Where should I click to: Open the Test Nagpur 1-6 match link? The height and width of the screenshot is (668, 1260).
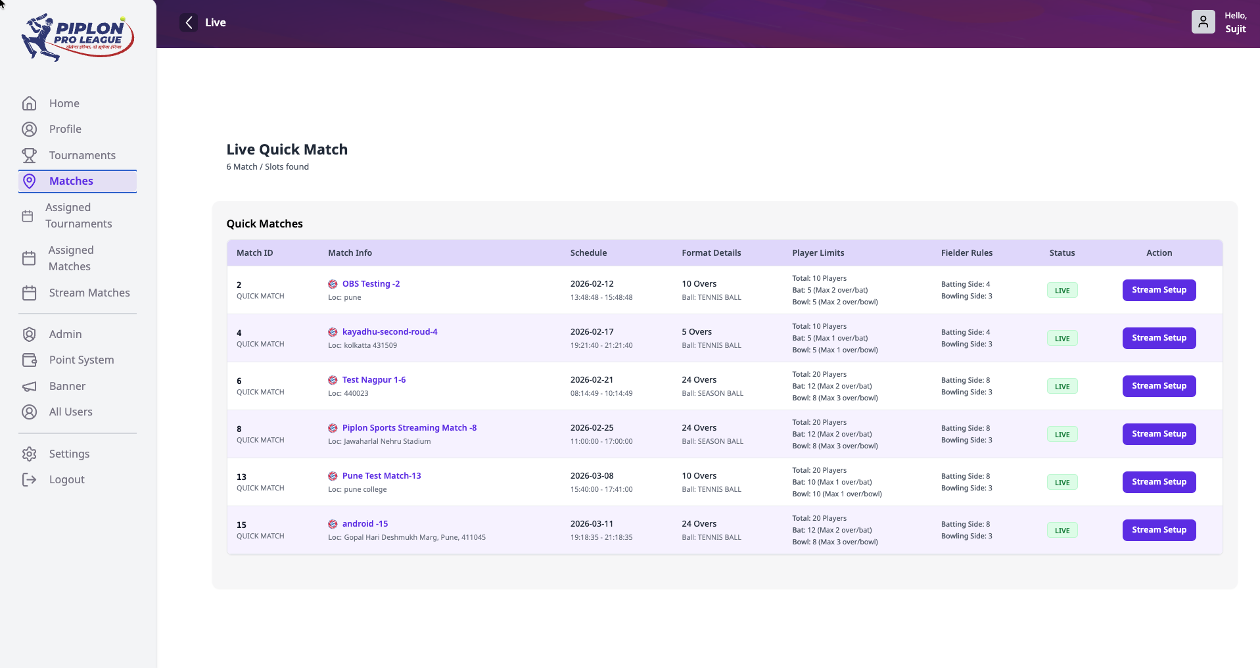374,380
